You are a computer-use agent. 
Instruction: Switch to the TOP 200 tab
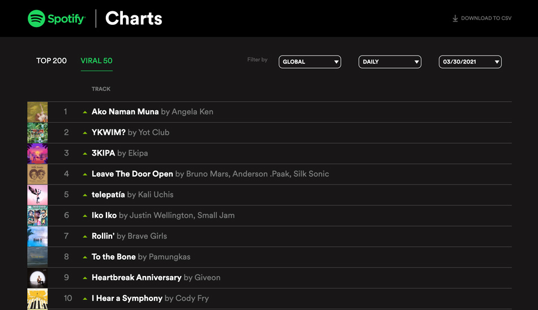pos(52,61)
